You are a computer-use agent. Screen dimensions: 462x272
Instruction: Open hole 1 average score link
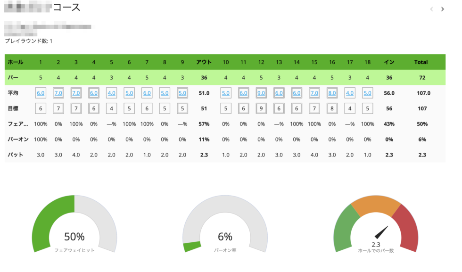pyautogui.click(x=41, y=93)
